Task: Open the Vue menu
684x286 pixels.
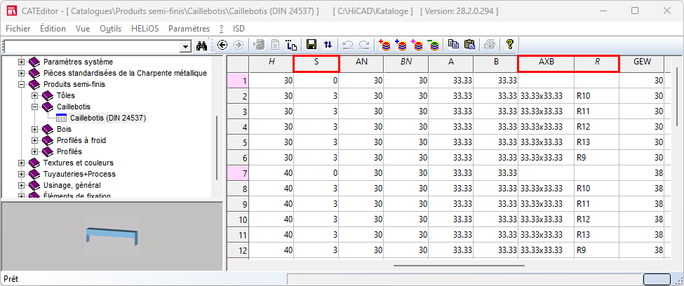Action: 83,29
